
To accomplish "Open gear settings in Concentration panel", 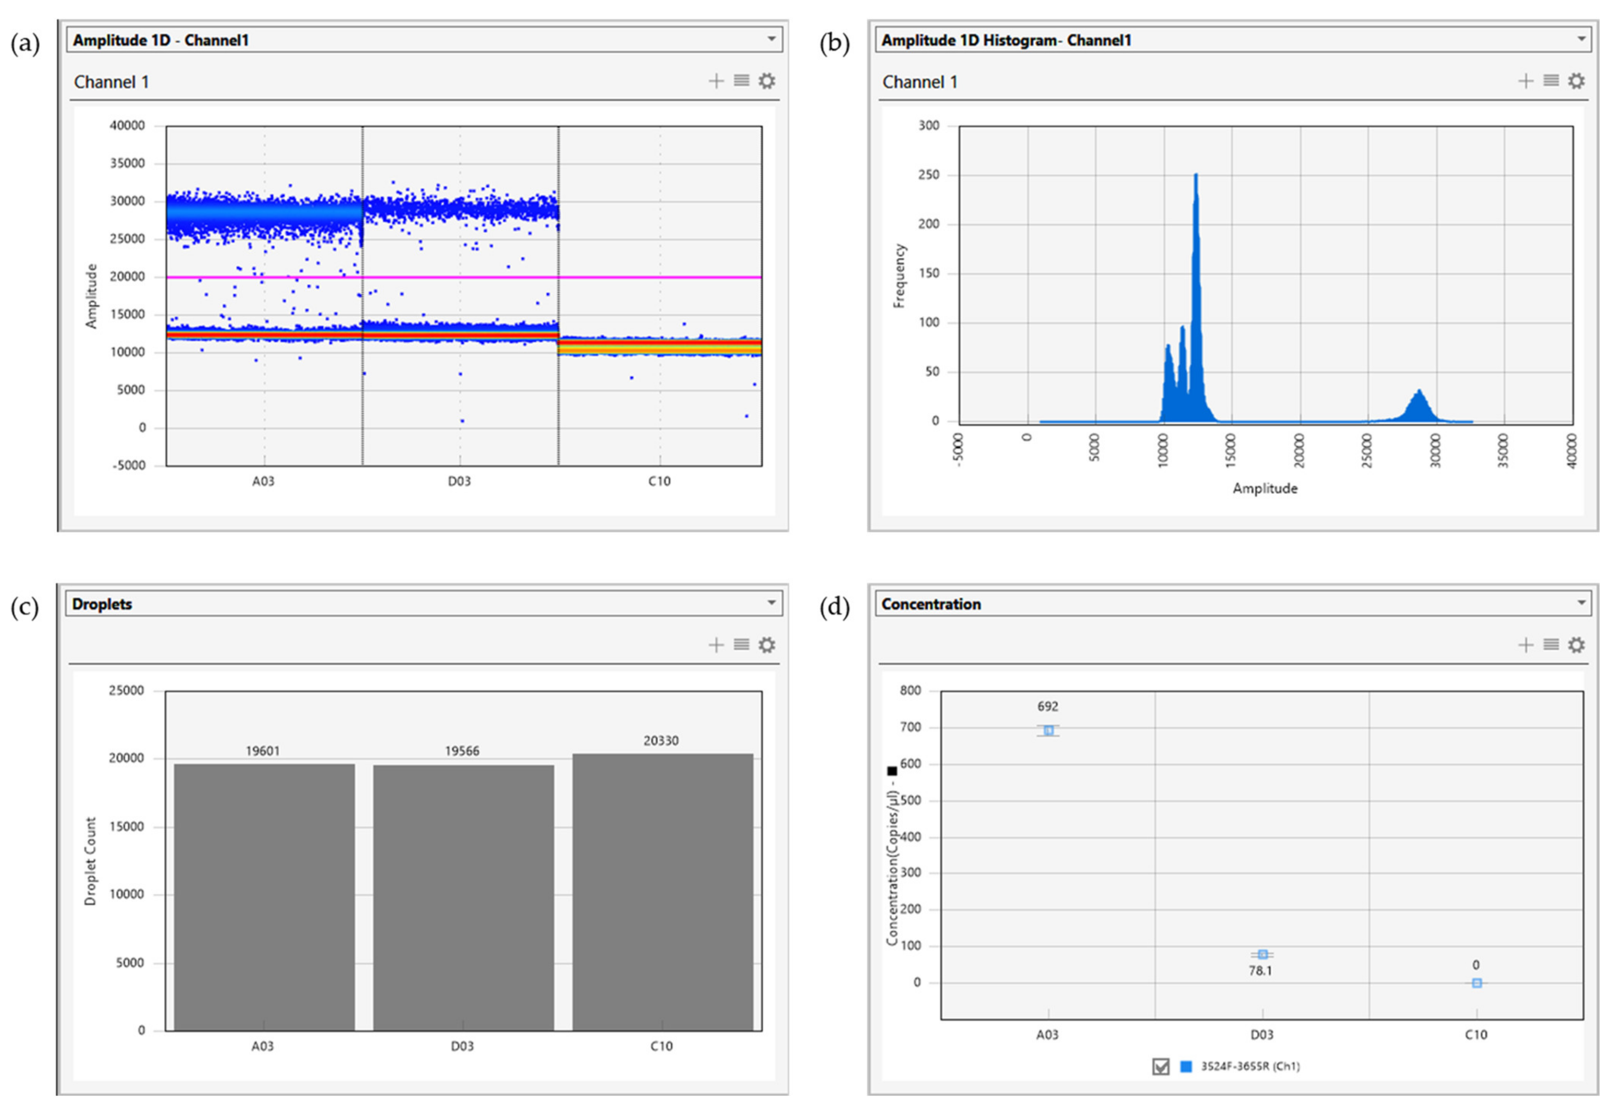I will click(x=1576, y=645).
